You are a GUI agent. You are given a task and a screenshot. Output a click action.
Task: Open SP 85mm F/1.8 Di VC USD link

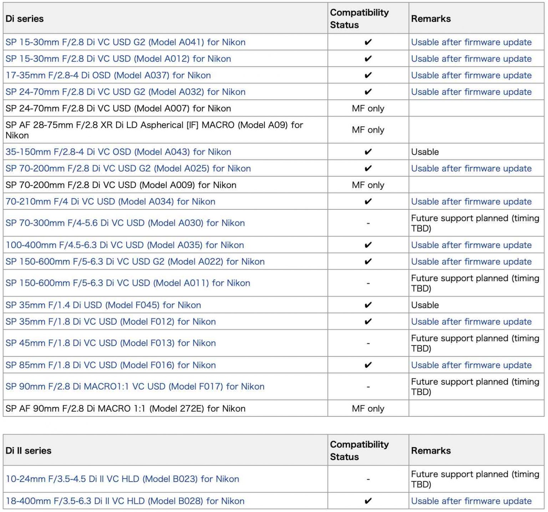(111, 365)
